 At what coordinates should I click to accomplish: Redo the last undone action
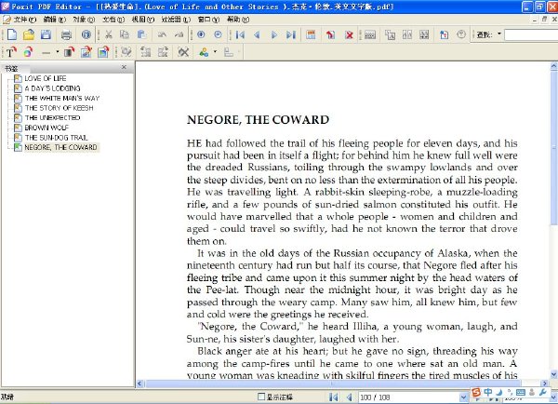tap(179, 34)
